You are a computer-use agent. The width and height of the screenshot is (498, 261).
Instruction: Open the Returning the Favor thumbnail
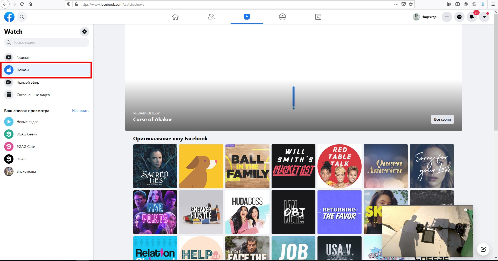point(340,212)
